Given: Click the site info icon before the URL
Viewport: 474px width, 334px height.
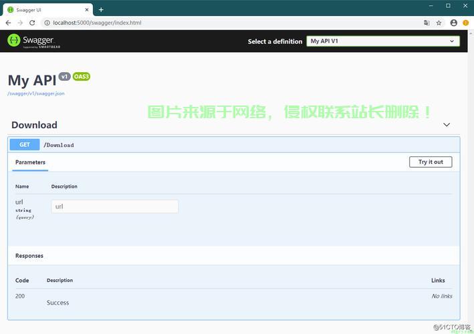Looking at the screenshot, I should (47, 23).
